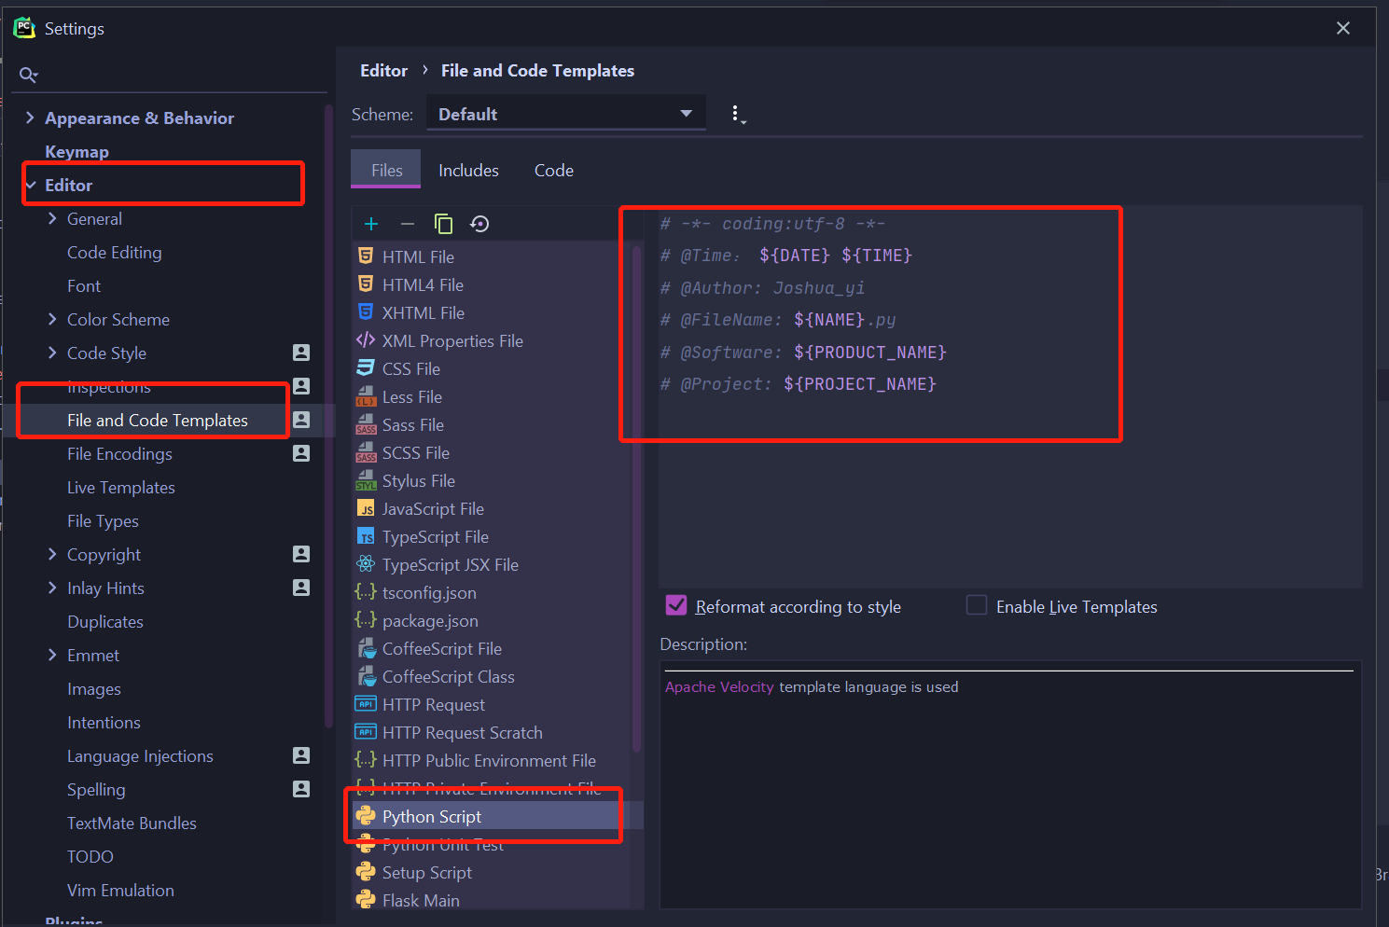Image resolution: width=1389 pixels, height=927 pixels.
Task: Expand the General subsection
Action: 52,218
